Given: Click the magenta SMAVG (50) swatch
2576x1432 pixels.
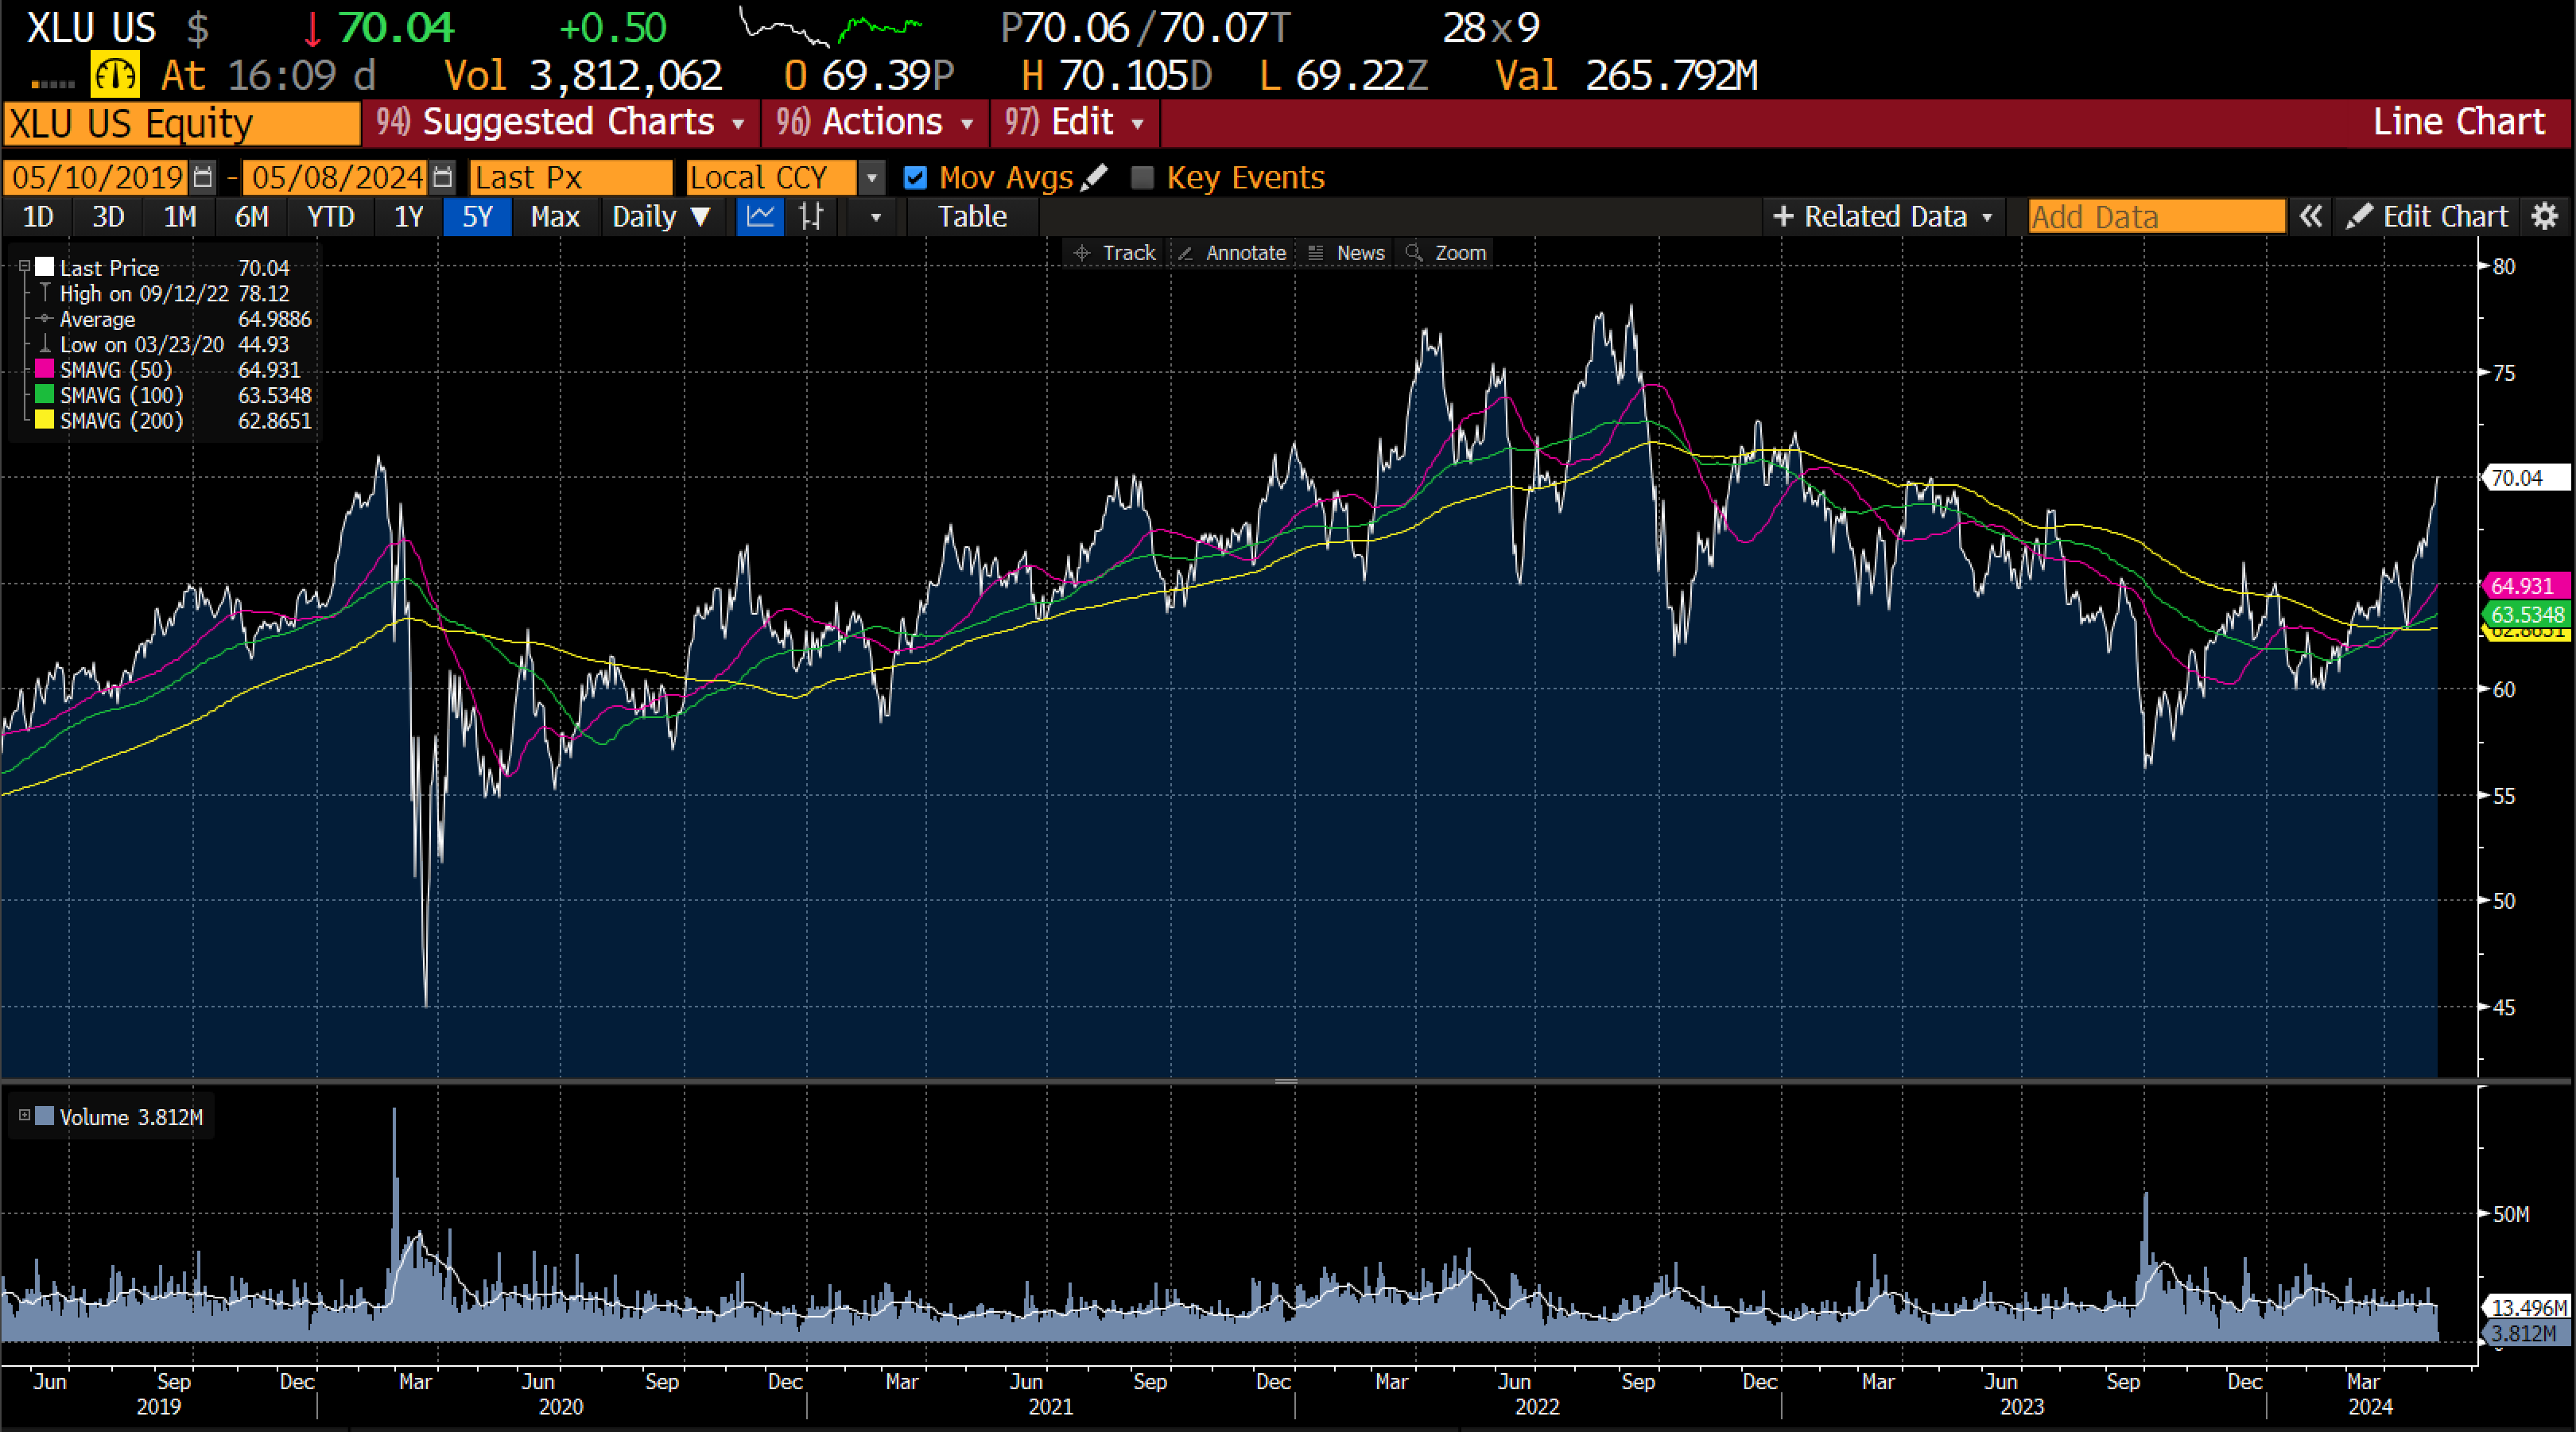Looking at the screenshot, I should [x=45, y=369].
